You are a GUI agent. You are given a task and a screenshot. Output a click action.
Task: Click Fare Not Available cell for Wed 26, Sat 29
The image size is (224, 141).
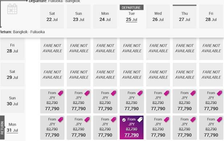coord(158,75)
